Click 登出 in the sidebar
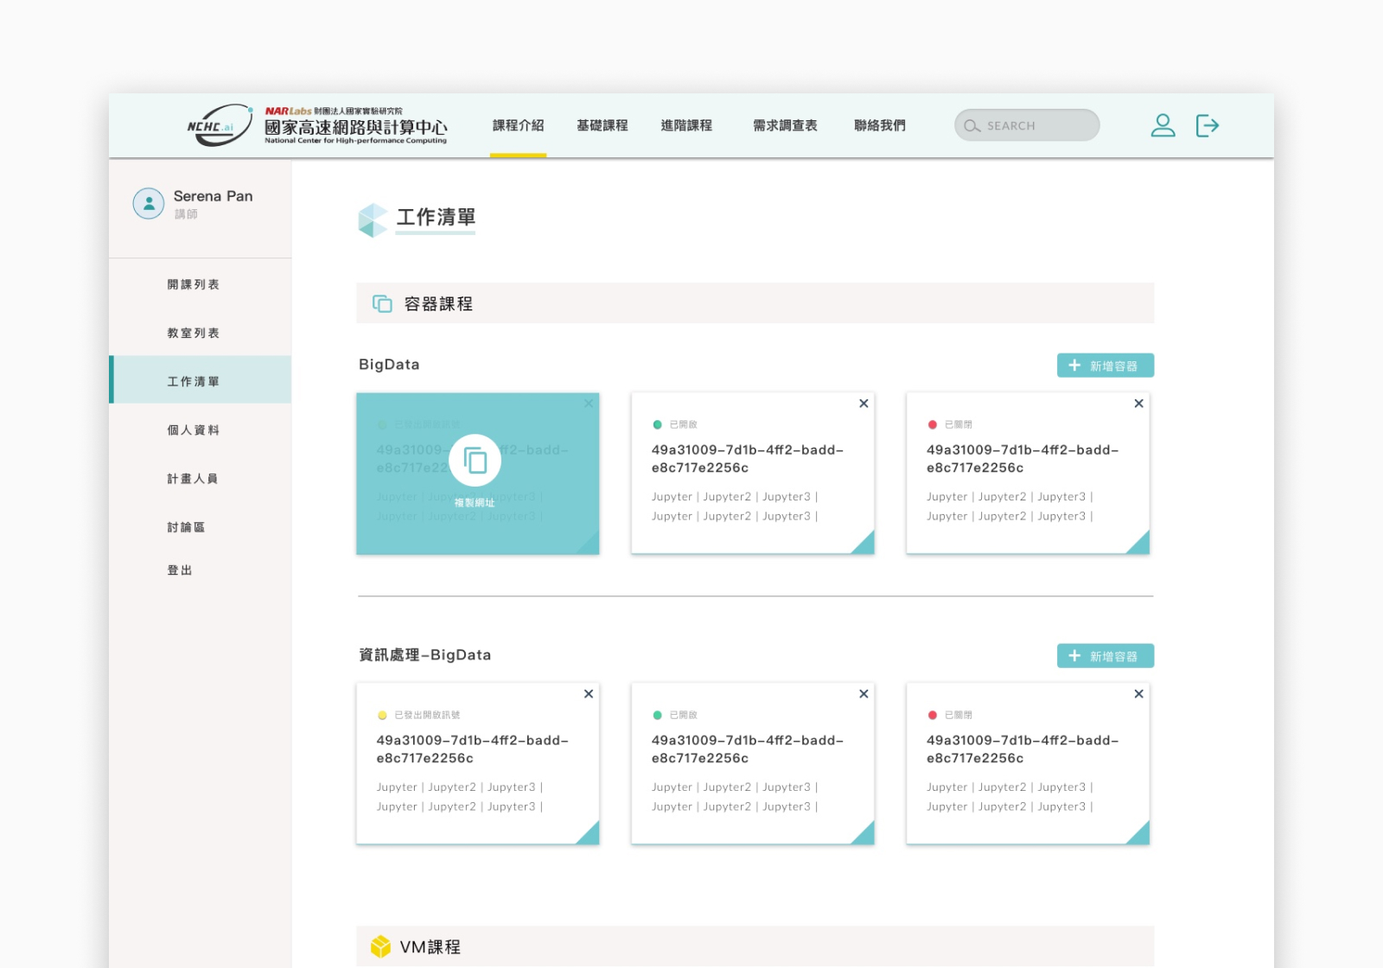 180,570
